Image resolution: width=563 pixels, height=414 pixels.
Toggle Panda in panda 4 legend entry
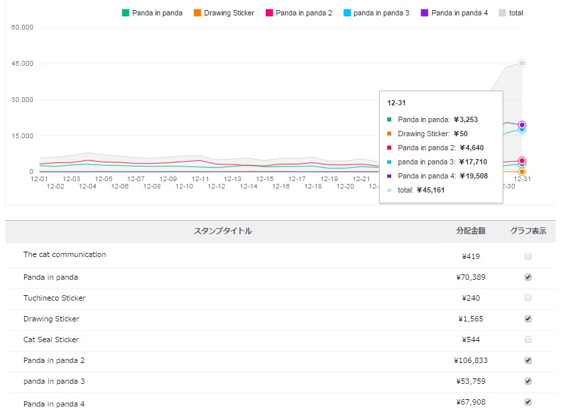point(454,13)
